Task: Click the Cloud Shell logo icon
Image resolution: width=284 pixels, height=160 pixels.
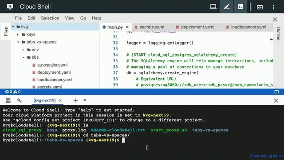Action: tap(10, 7)
